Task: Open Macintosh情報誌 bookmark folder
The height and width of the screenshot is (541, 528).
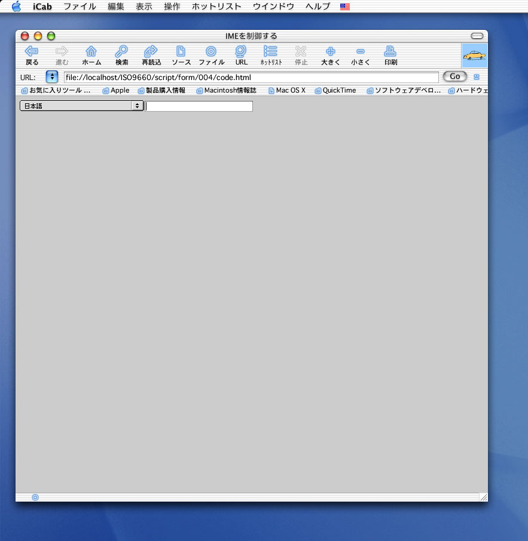Action: coord(227,90)
